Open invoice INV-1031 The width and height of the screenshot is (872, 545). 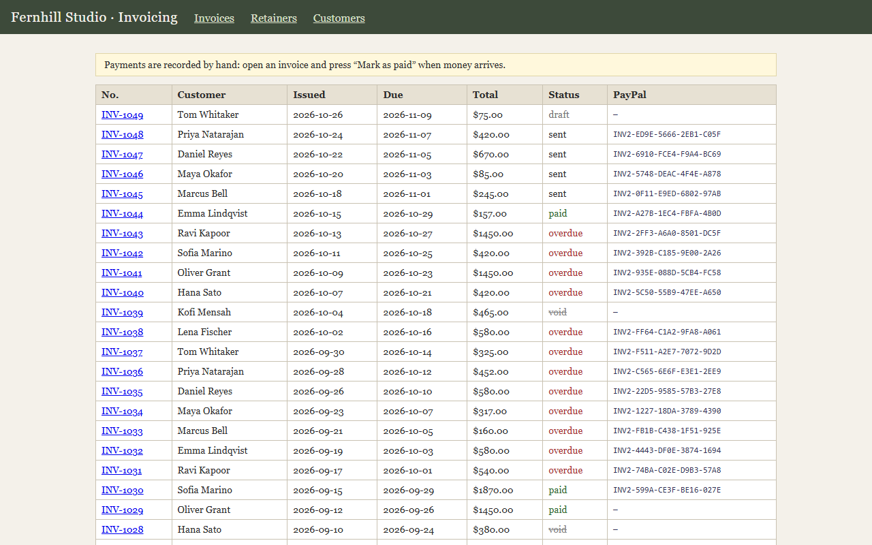[x=123, y=471]
